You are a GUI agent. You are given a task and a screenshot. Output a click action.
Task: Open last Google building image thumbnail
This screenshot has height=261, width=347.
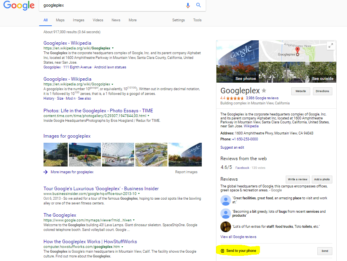tap(185, 155)
